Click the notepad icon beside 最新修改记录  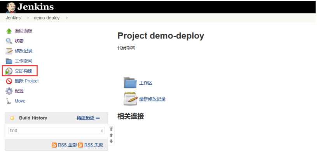[130, 99]
